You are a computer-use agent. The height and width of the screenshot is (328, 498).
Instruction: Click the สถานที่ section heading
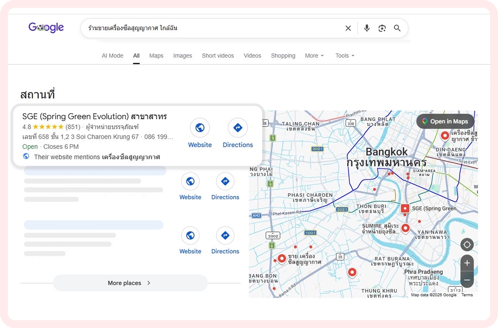tap(38, 94)
